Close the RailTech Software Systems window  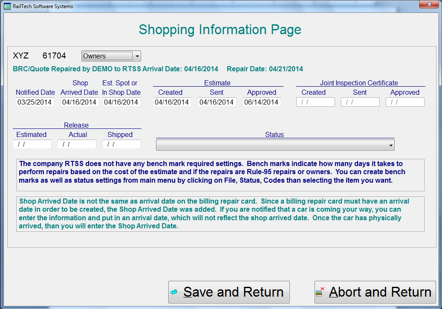(428, 5)
